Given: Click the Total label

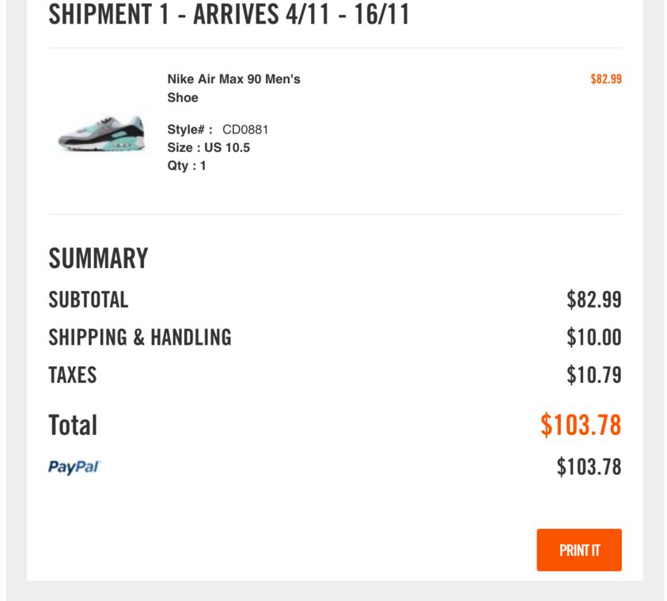Looking at the screenshot, I should pos(73,425).
